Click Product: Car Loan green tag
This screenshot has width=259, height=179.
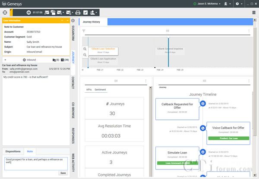point(229,138)
